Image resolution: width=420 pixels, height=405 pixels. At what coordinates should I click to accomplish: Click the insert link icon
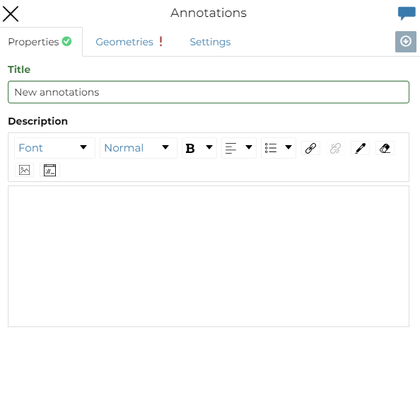[310, 148]
